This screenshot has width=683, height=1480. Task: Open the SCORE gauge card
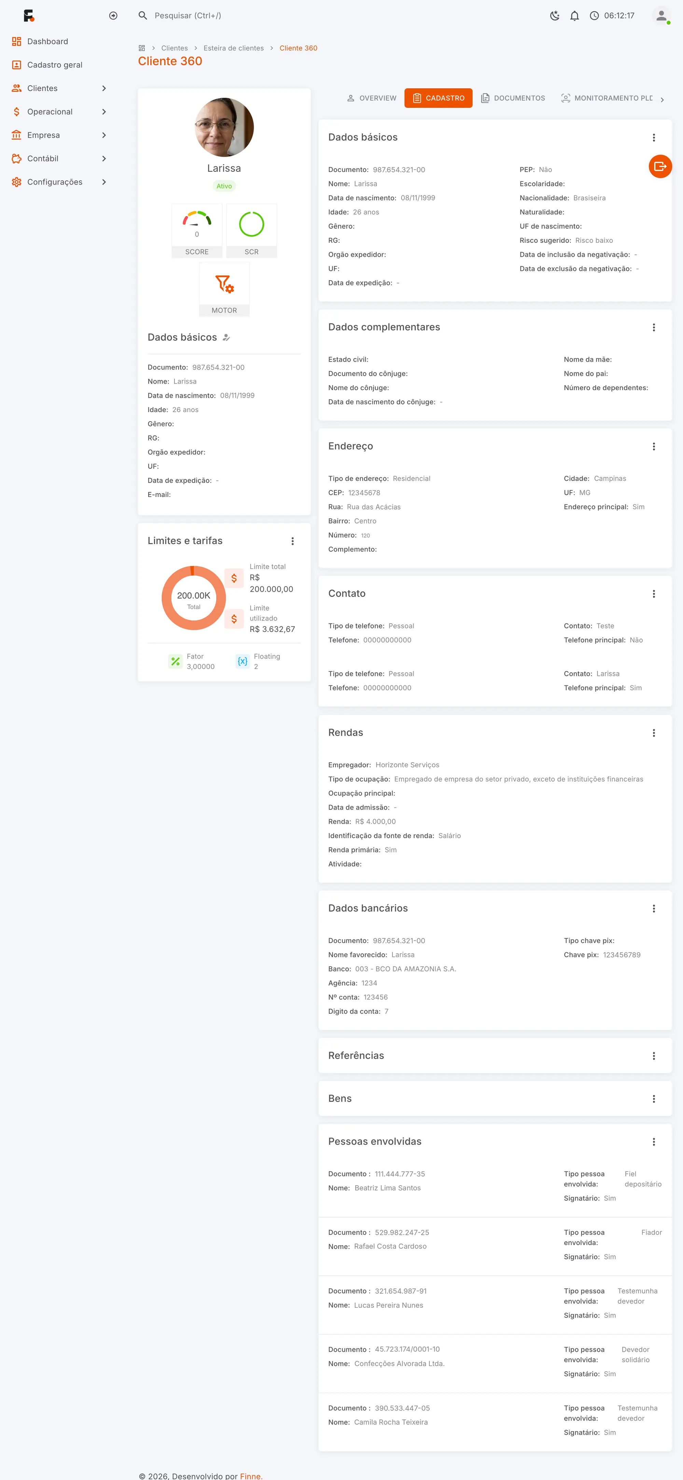click(x=197, y=230)
